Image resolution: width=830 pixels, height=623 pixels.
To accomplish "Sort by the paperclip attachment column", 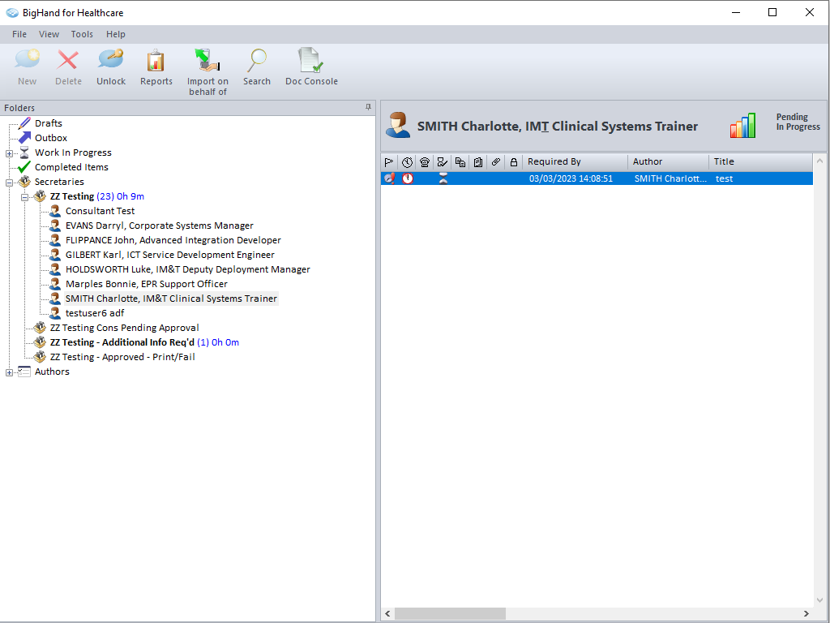I will pos(496,162).
